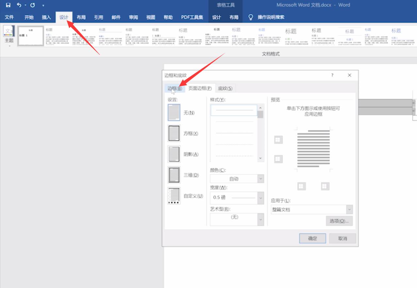Click the lightbulb 操作说明搜索 icon
Screen dimensions: 417x288
tap(251, 17)
